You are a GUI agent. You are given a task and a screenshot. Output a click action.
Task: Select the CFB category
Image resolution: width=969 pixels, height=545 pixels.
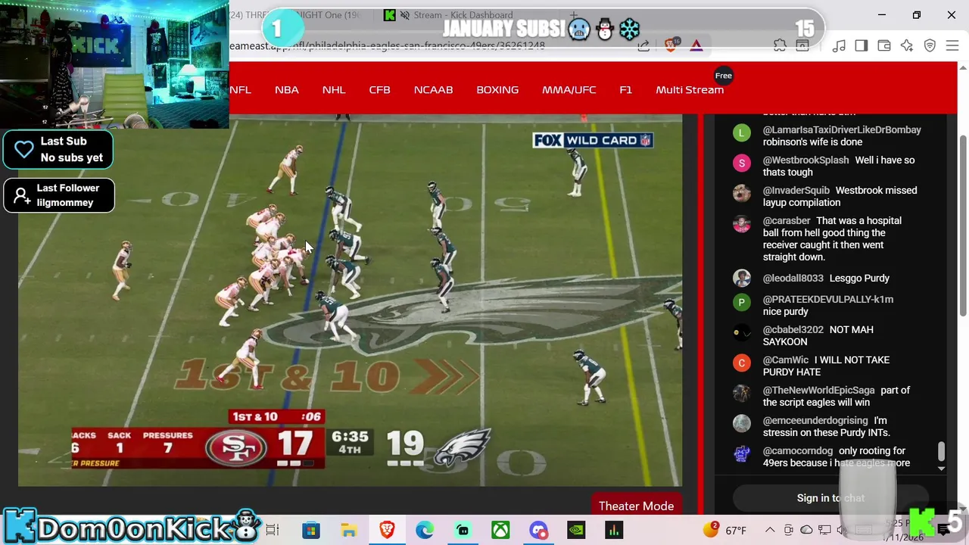(380, 89)
